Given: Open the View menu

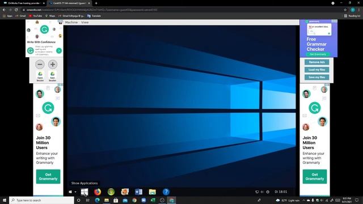Looking at the screenshot, I should click(x=85, y=22).
